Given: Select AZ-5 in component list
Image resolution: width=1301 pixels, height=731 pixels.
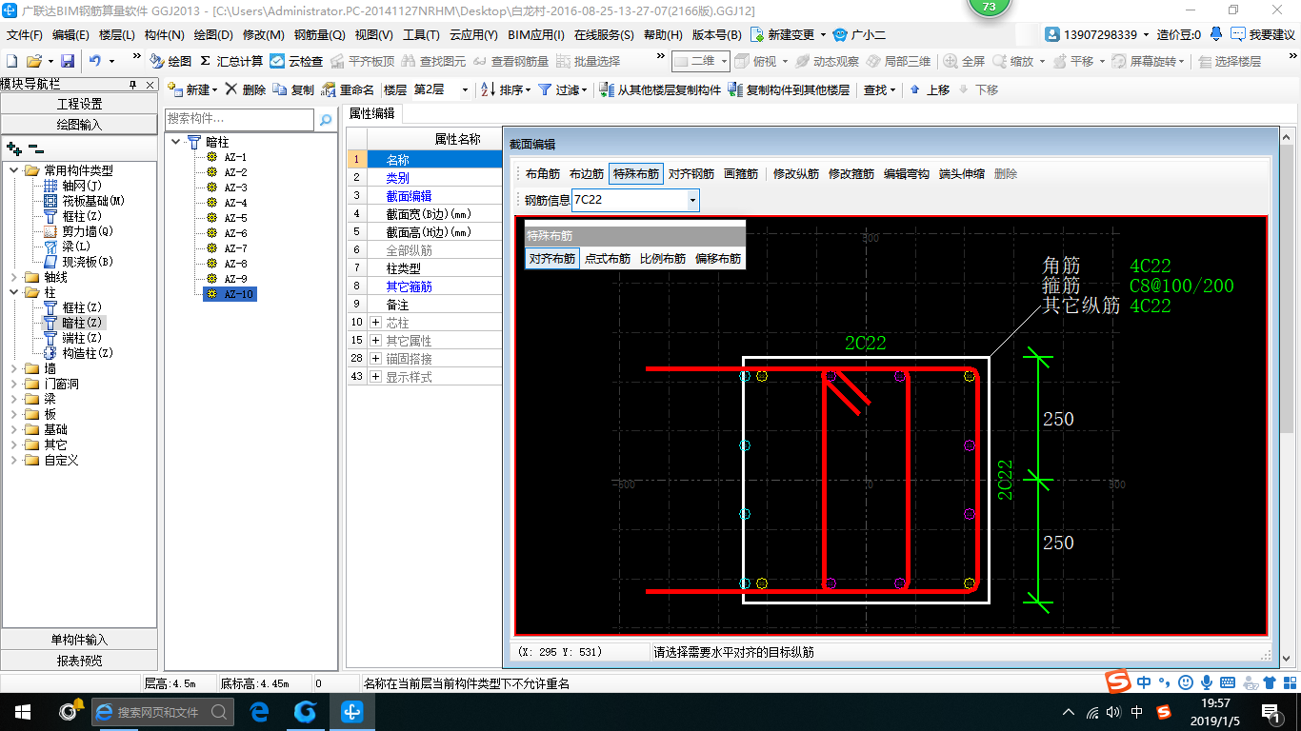Looking at the screenshot, I should tap(235, 218).
